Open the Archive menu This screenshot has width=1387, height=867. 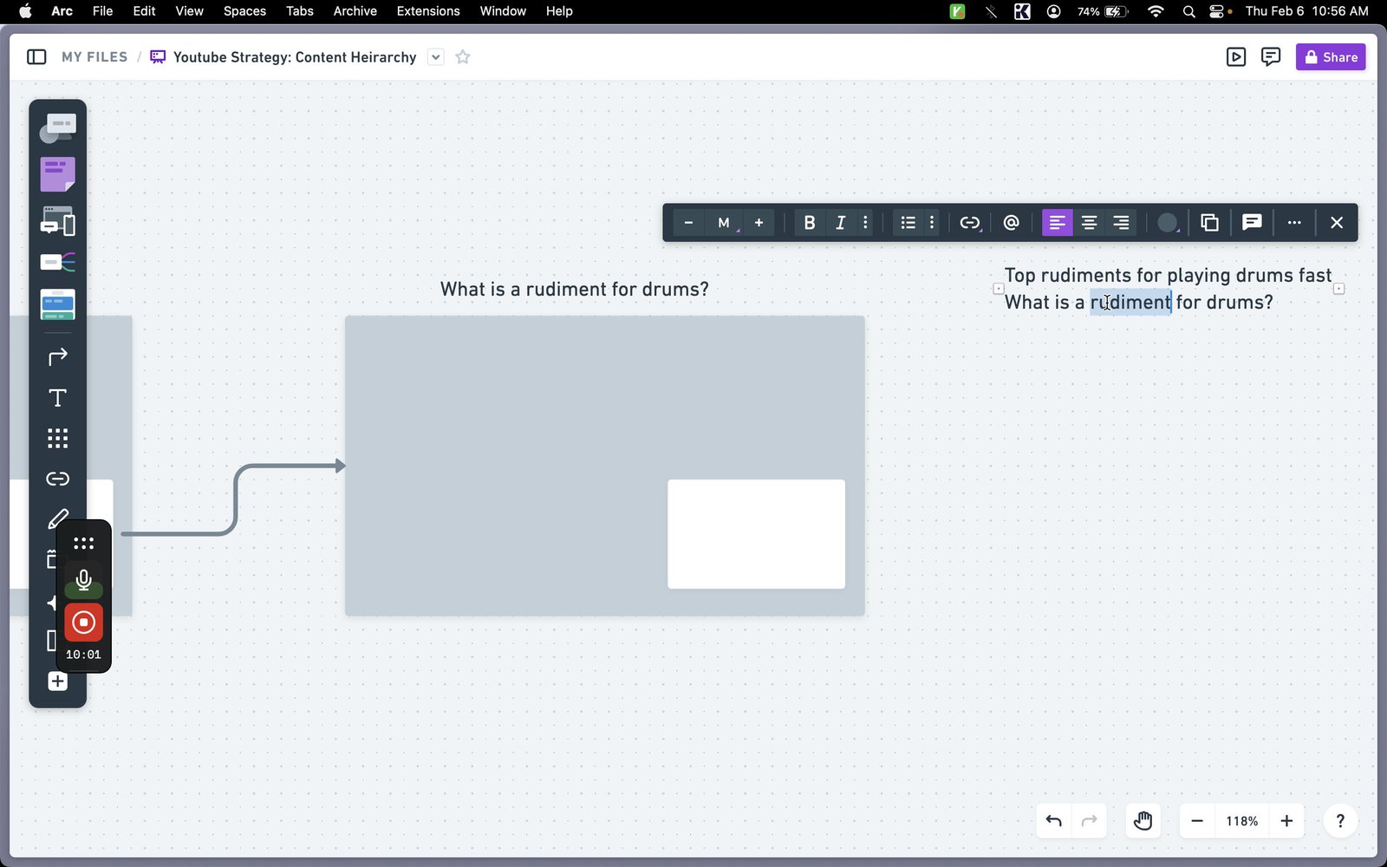[x=355, y=11]
